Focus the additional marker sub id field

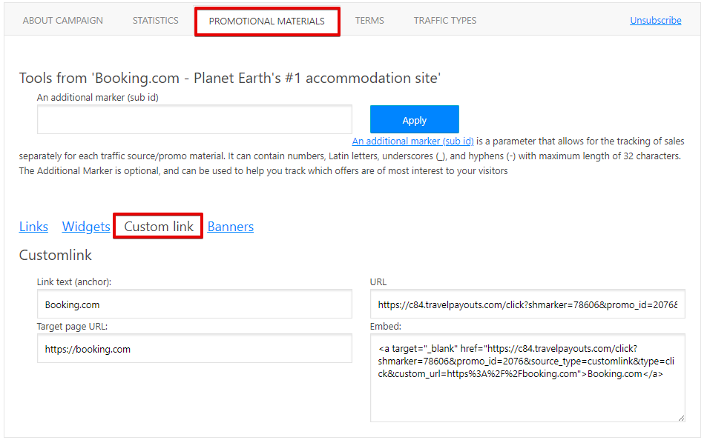pyautogui.click(x=194, y=119)
